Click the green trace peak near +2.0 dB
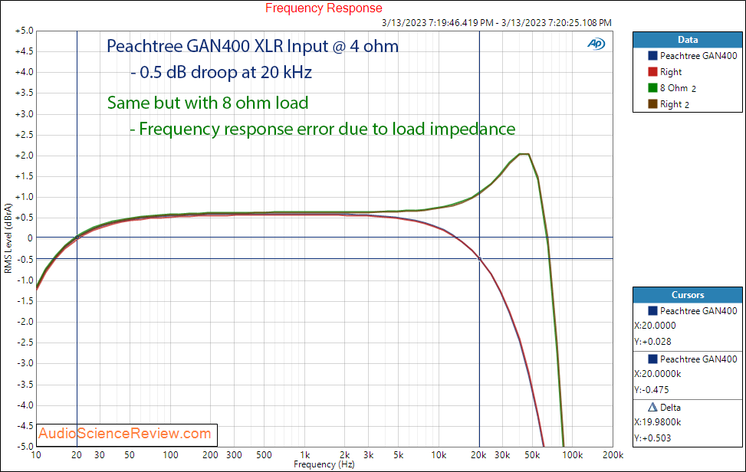This screenshot has height=472, width=746. point(524,154)
